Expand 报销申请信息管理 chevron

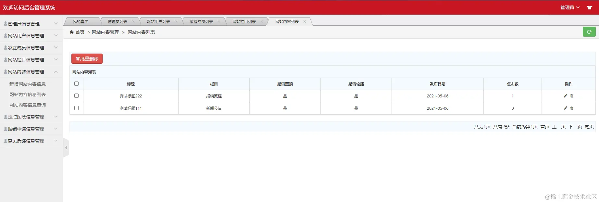pos(56,129)
